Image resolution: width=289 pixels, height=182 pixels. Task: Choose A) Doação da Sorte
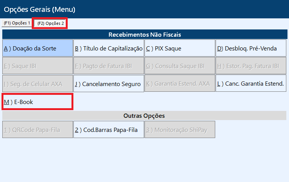[x=37, y=48]
